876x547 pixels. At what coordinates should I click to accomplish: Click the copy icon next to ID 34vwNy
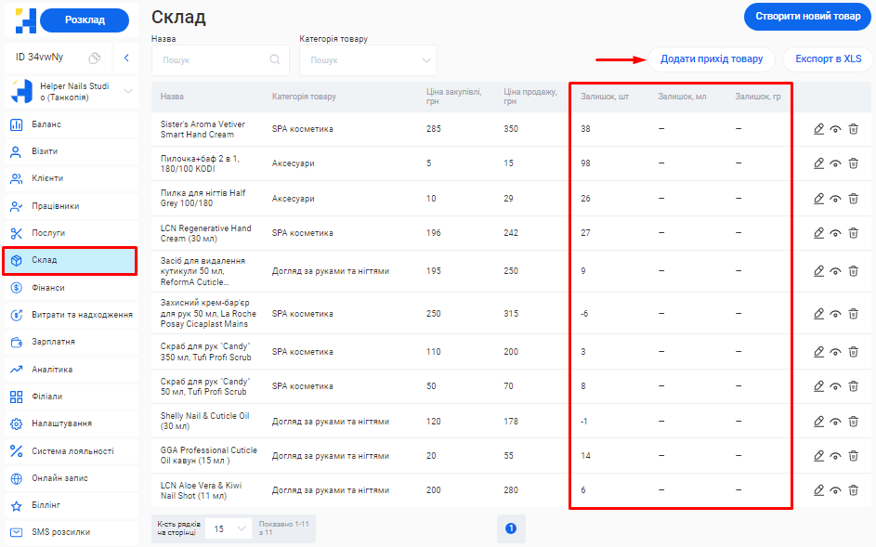(x=94, y=58)
